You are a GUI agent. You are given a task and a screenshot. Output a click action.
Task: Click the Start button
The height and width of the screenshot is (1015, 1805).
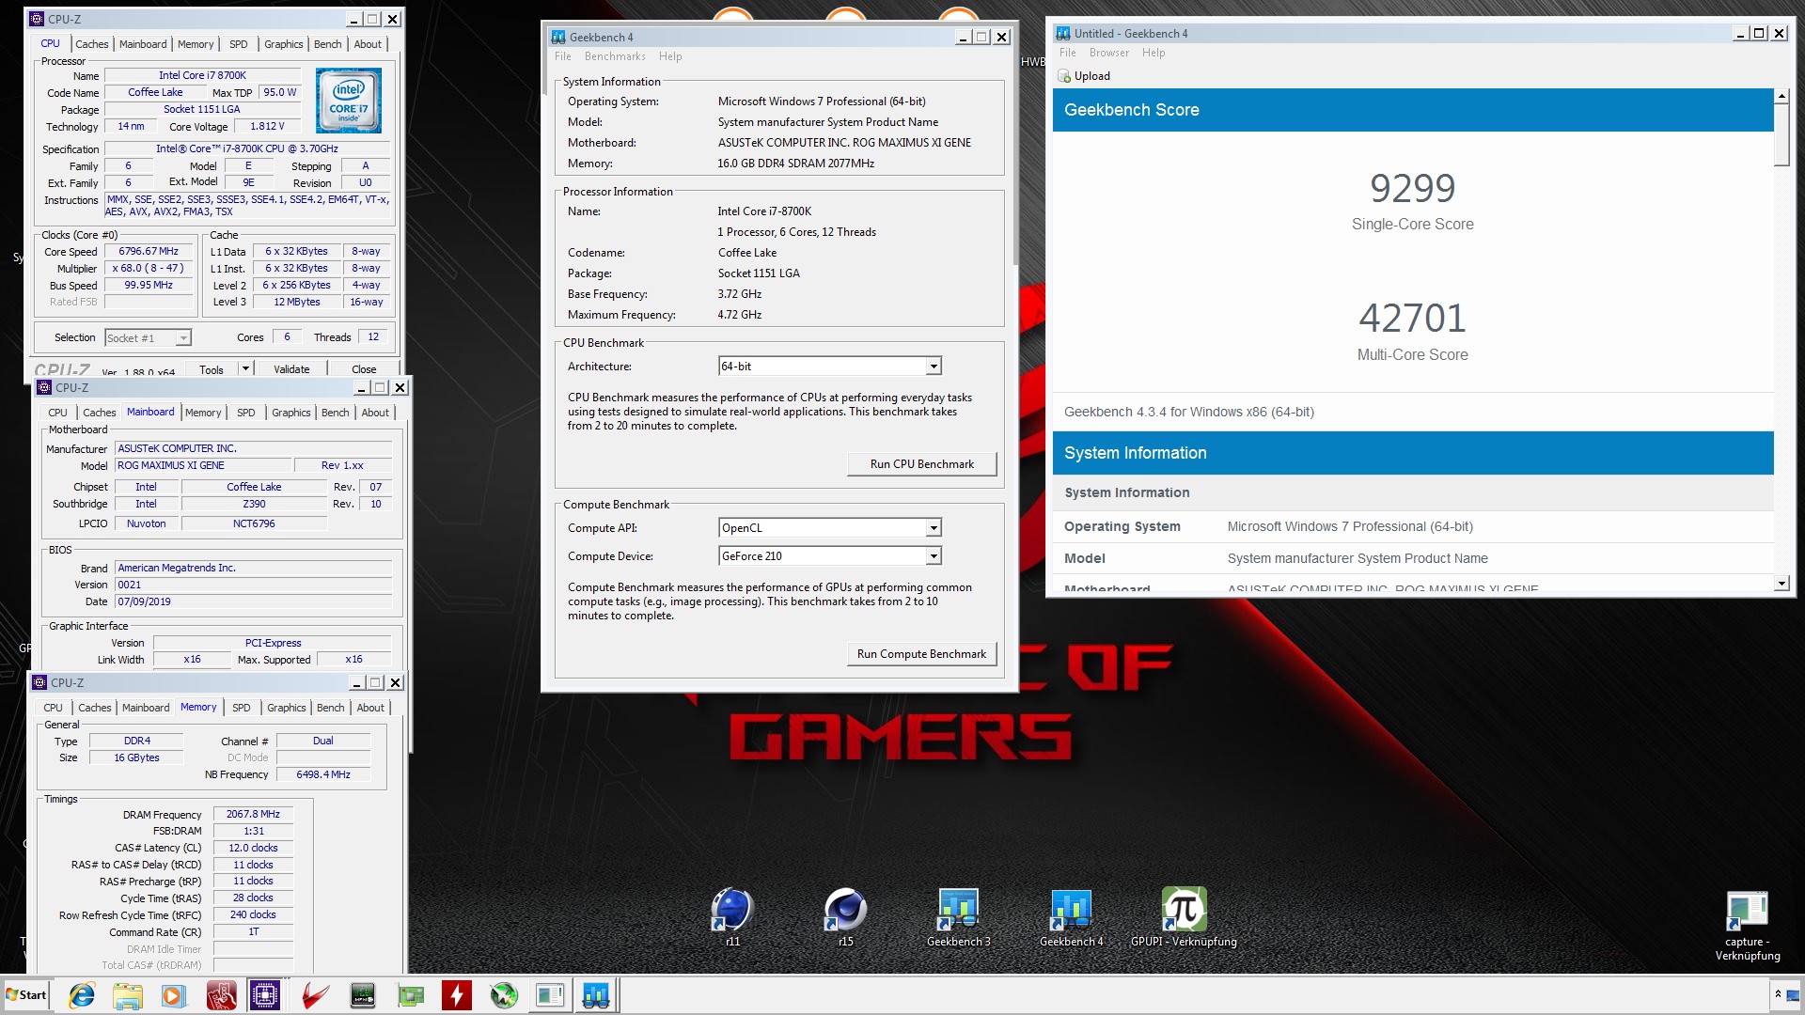(x=26, y=995)
